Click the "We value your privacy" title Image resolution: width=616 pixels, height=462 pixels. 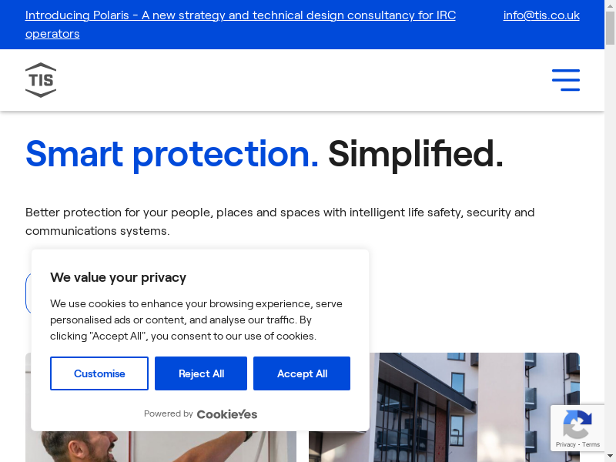click(119, 277)
